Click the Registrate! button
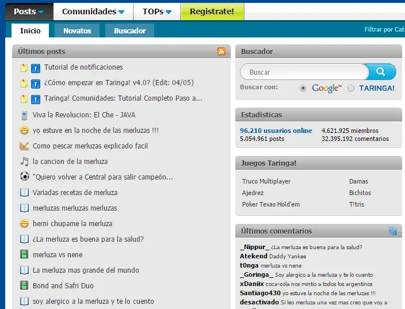This screenshot has height=309, width=405. pyautogui.click(x=212, y=12)
